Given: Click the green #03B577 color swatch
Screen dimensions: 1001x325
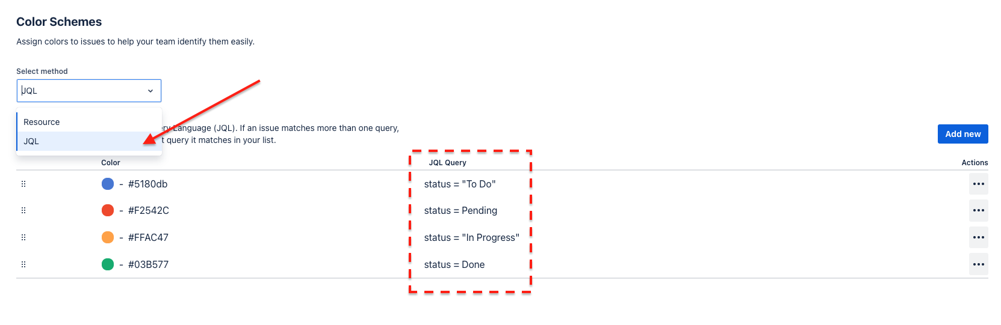Looking at the screenshot, I should [108, 264].
